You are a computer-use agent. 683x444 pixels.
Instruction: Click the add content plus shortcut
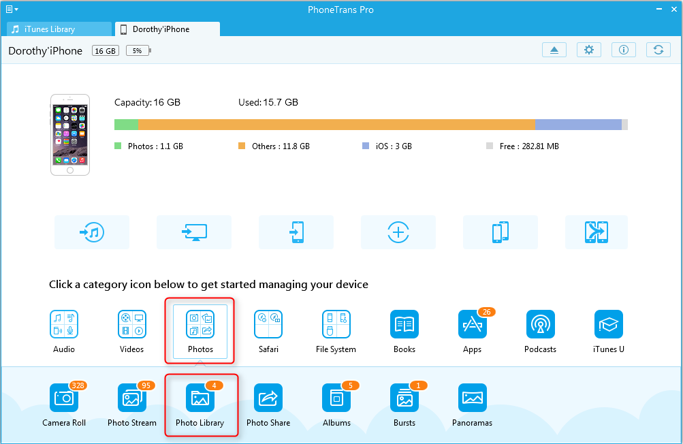click(398, 232)
